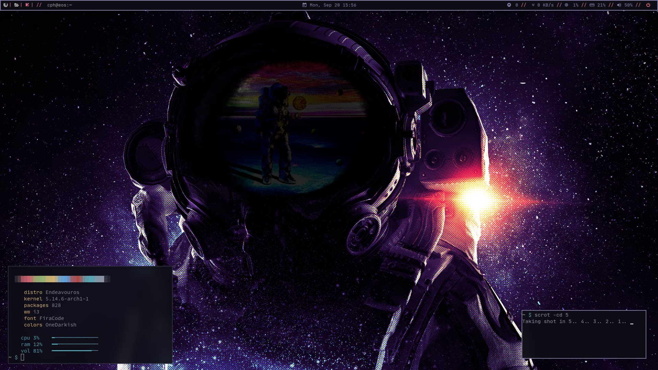Click the terminal color palette strip
The width and height of the screenshot is (658, 370).
click(62, 279)
